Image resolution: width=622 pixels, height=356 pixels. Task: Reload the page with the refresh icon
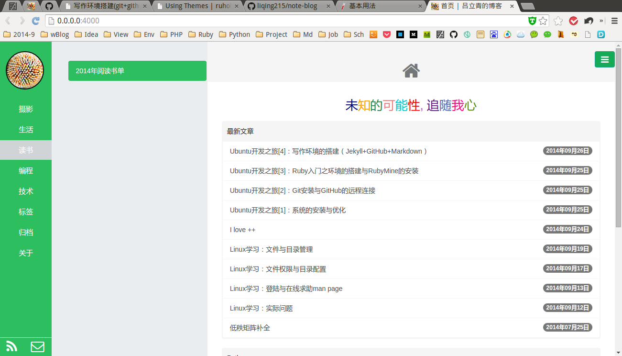35,21
